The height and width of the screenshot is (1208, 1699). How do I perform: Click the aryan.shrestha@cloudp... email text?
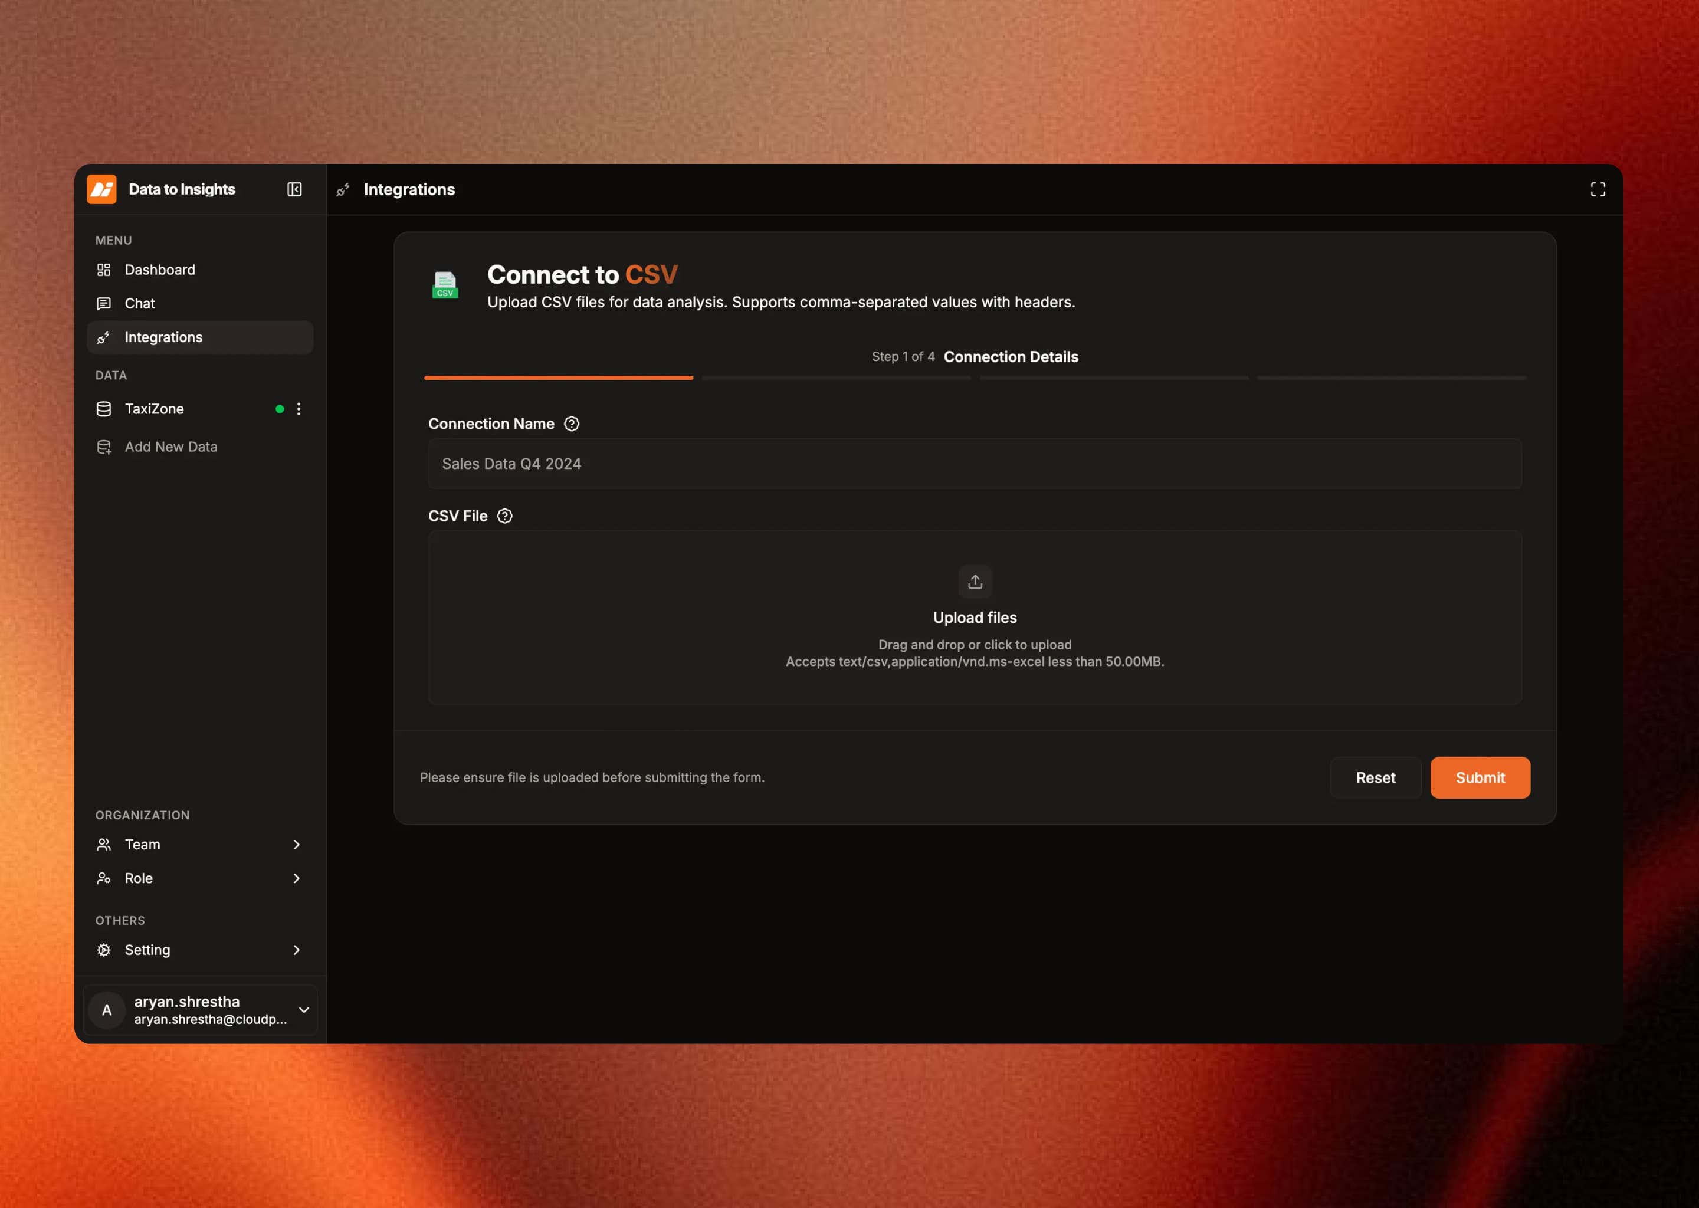pyautogui.click(x=211, y=1020)
